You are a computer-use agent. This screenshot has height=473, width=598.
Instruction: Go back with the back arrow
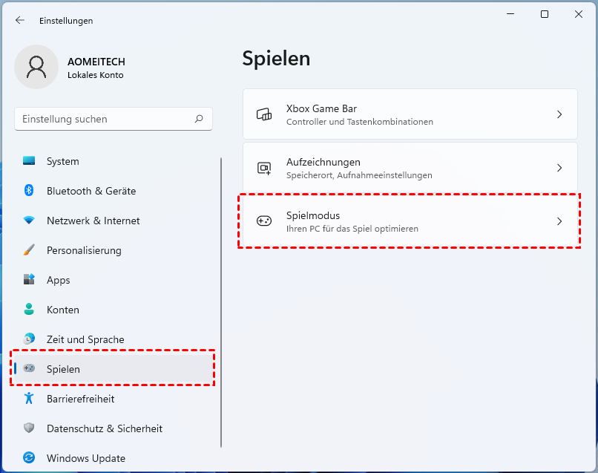pos(20,21)
